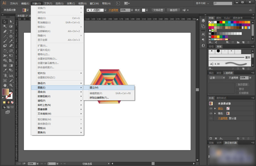This screenshot has width=256, height=166.
Task: Select the Column Graph tool
Action: point(11,75)
